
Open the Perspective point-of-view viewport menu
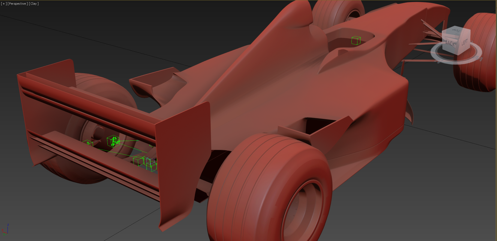(x=17, y=4)
